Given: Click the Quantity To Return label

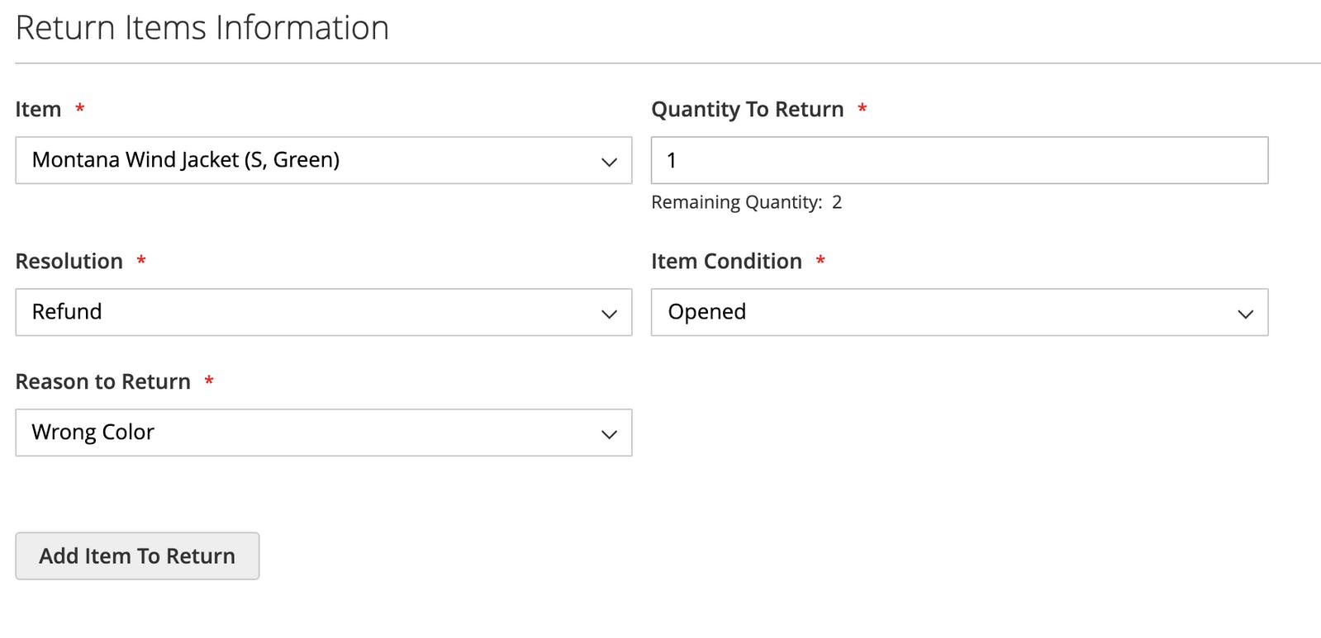Looking at the screenshot, I should [x=748, y=110].
